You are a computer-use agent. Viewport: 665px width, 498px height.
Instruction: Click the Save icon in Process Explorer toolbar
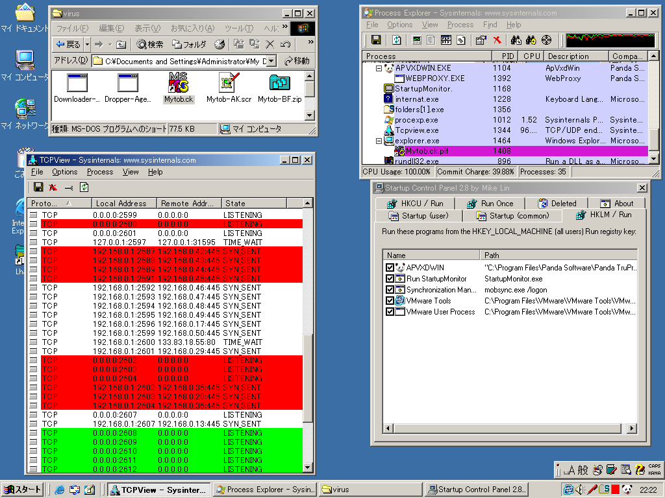click(x=375, y=40)
